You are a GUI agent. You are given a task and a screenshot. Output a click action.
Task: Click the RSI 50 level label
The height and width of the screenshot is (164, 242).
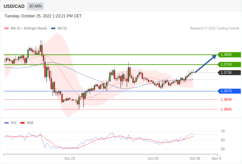[223, 140]
